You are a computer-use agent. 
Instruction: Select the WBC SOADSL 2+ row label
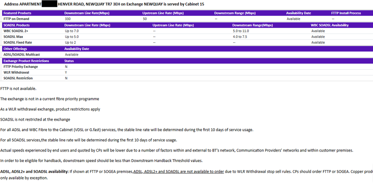pos(16,31)
